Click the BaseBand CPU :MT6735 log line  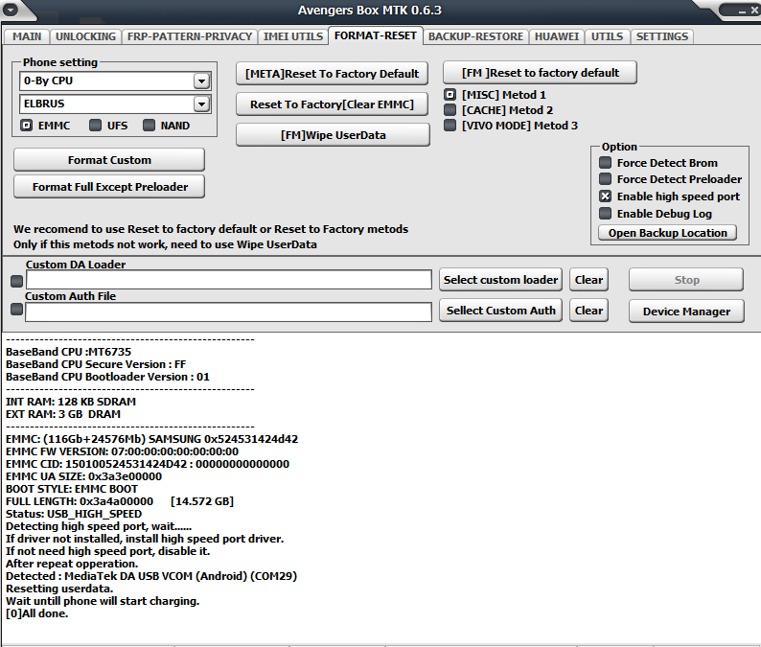[x=68, y=352]
